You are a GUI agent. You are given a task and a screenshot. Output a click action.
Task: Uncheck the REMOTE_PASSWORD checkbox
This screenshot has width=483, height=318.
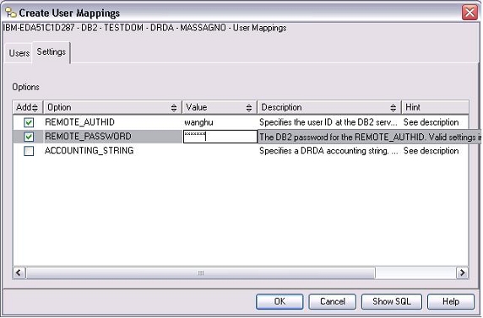click(x=29, y=137)
